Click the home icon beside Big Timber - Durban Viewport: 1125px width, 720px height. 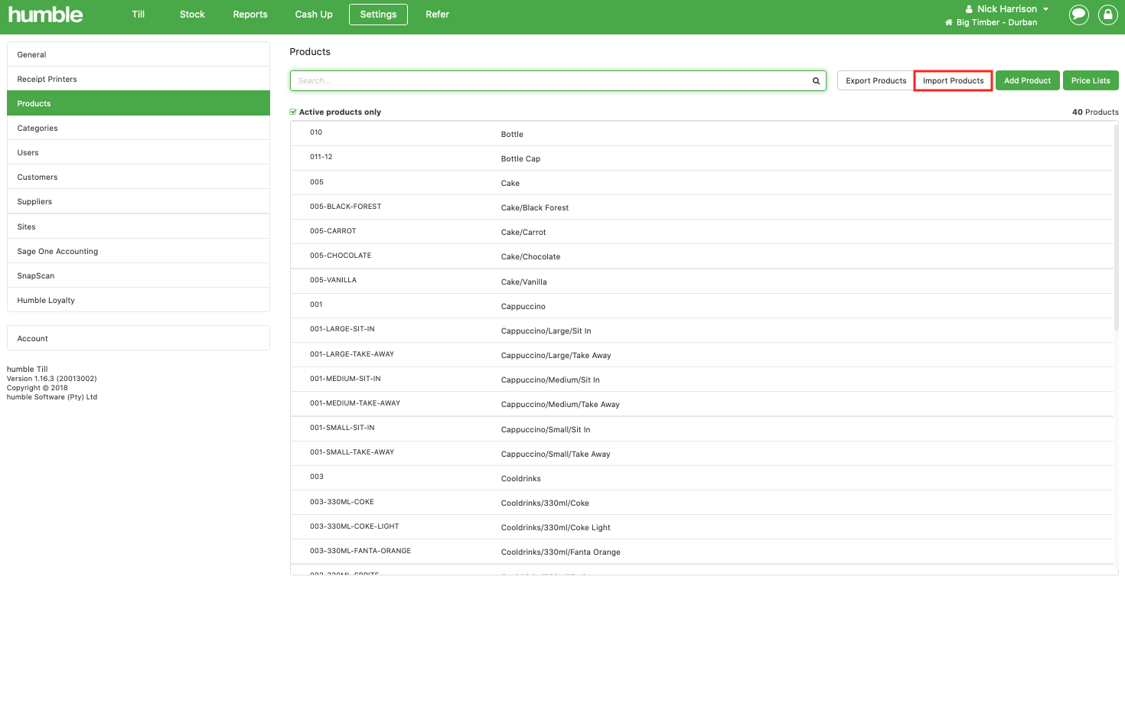[x=947, y=22]
